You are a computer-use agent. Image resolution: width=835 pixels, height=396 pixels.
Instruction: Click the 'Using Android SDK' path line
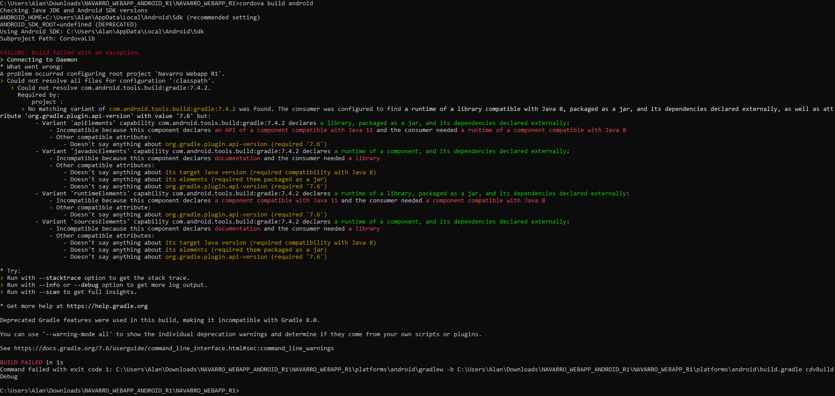[x=102, y=32]
